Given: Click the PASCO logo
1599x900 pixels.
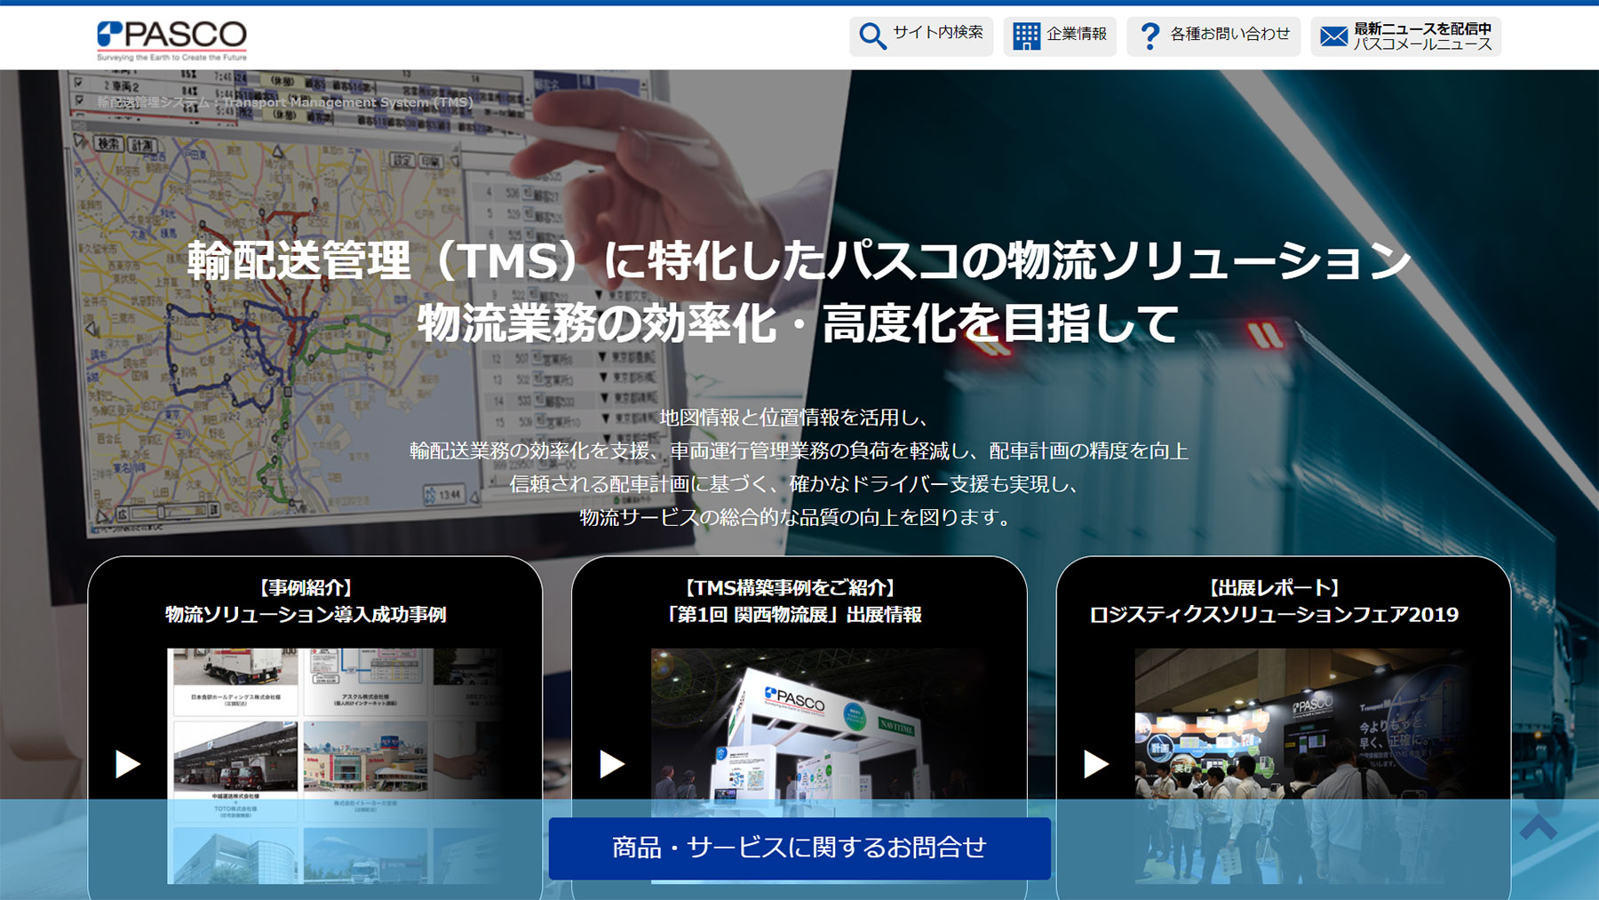Looking at the screenshot, I should [x=171, y=40].
